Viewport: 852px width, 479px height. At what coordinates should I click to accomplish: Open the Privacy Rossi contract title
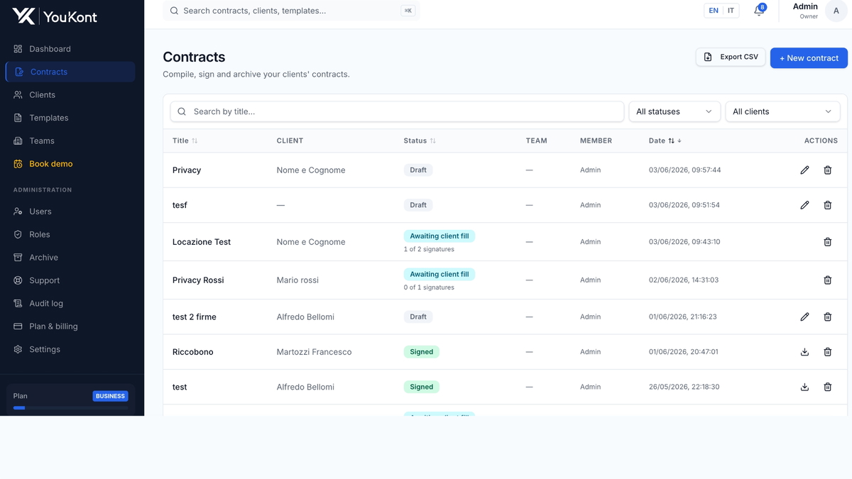click(198, 280)
